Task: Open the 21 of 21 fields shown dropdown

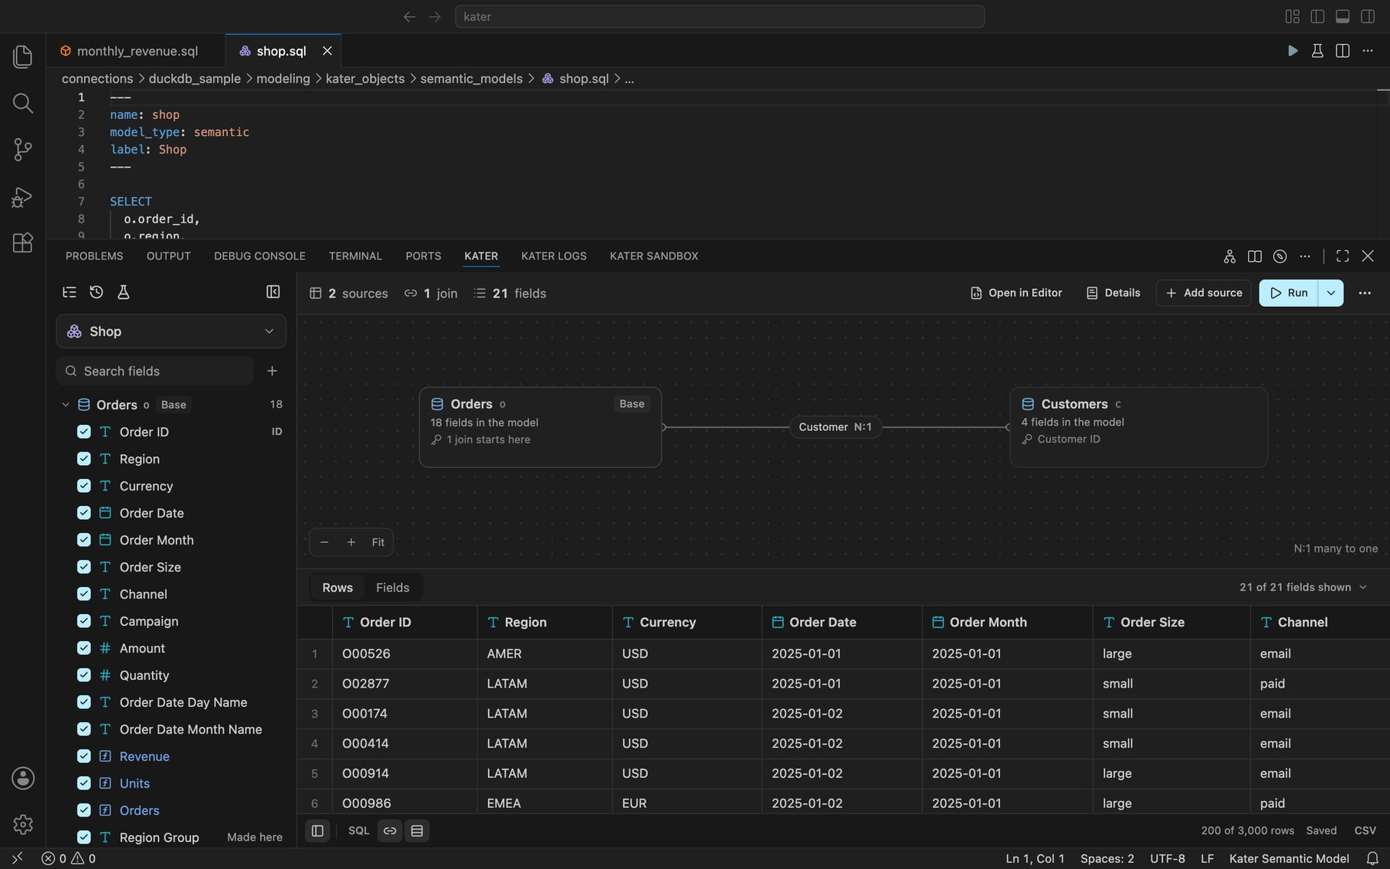Action: click(1304, 587)
